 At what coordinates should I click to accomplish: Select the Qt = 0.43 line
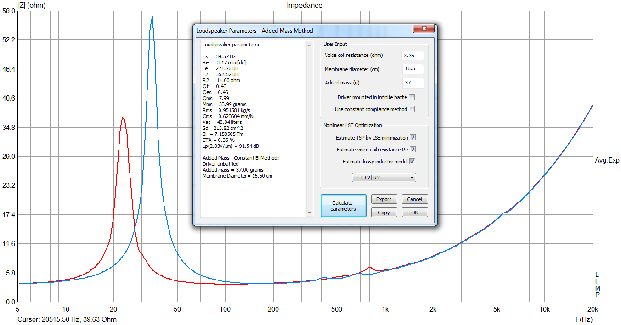pyautogui.click(x=215, y=86)
